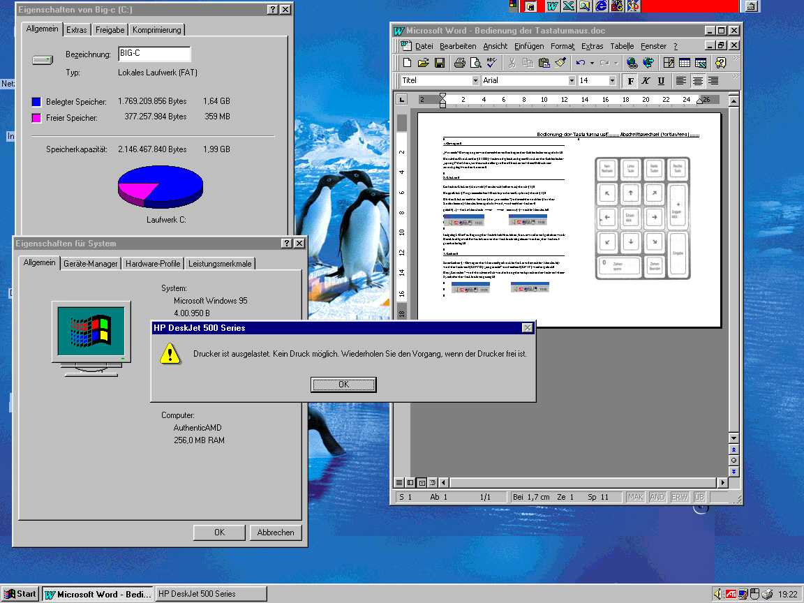Open the ATI tray icon
This screenshot has width=804, height=603.
(x=731, y=594)
